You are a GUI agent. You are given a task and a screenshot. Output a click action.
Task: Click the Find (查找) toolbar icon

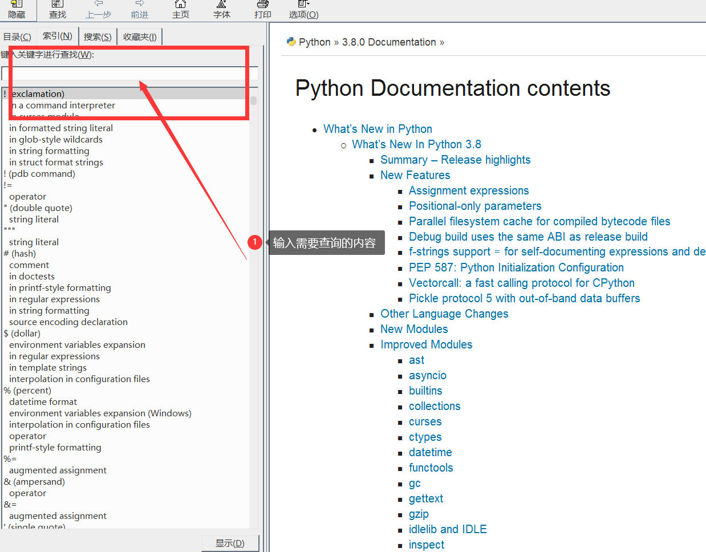pyautogui.click(x=58, y=9)
